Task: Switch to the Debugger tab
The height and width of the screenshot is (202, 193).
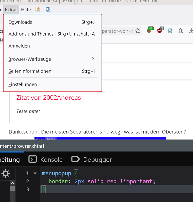Action: [x=92, y=159]
